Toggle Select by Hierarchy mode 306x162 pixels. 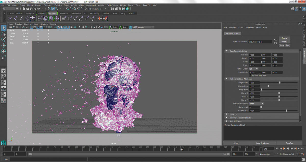[x=49, y=9]
